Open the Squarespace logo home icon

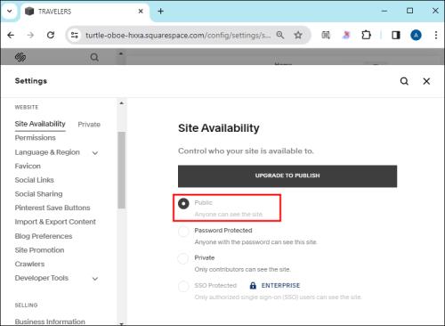tap(20, 57)
